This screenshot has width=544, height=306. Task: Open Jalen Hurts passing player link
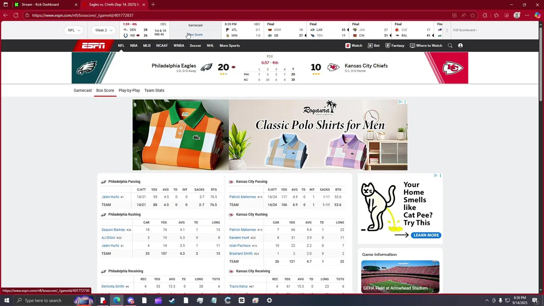(x=110, y=197)
